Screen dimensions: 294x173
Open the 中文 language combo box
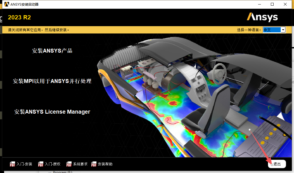(271, 30)
